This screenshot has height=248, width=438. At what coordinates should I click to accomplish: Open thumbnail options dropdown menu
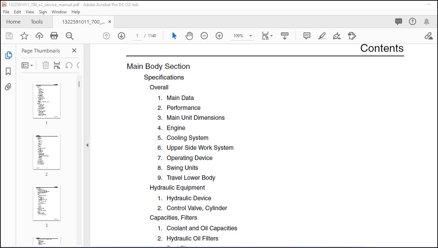coord(27,65)
